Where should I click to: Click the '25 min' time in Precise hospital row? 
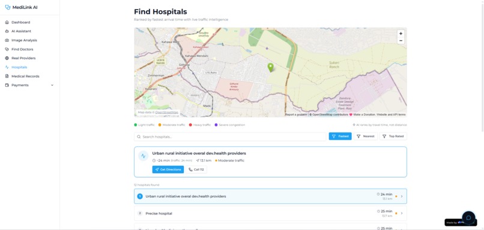386,211
